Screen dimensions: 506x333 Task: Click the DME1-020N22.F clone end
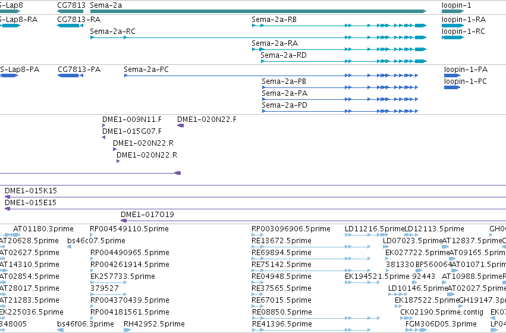[x=180, y=125]
